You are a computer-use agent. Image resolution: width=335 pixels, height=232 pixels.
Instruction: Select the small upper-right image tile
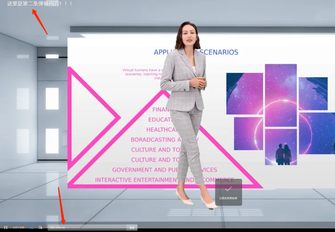[x=313, y=93]
